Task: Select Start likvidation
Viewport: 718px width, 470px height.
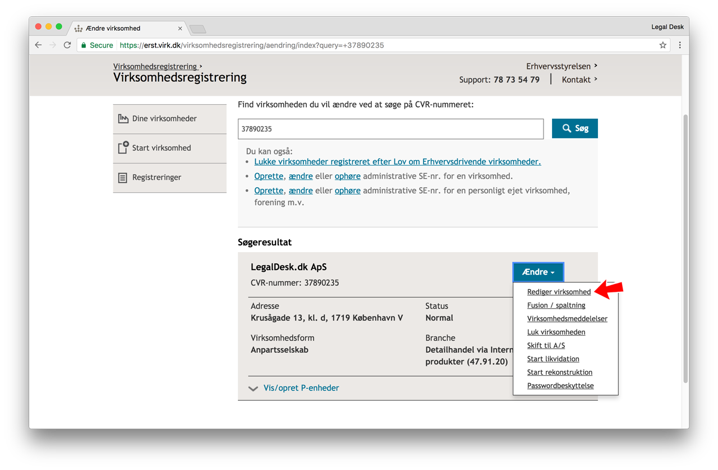Action: pos(553,359)
